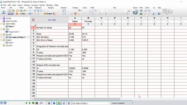Click the 'Col. stats' table header link
Screen dimensions: 187x105
tap(52, 20)
